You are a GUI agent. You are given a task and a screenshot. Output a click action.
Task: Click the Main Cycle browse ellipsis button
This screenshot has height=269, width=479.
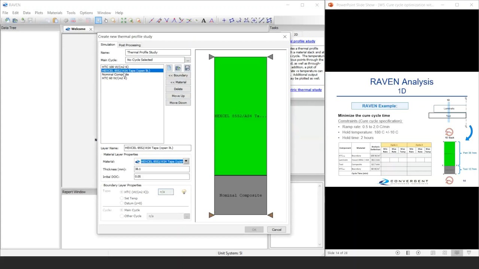(x=188, y=60)
